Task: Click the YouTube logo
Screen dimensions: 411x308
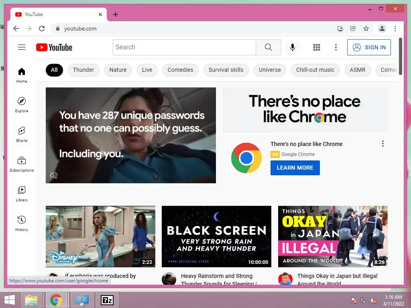Action: pyautogui.click(x=54, y=47)
